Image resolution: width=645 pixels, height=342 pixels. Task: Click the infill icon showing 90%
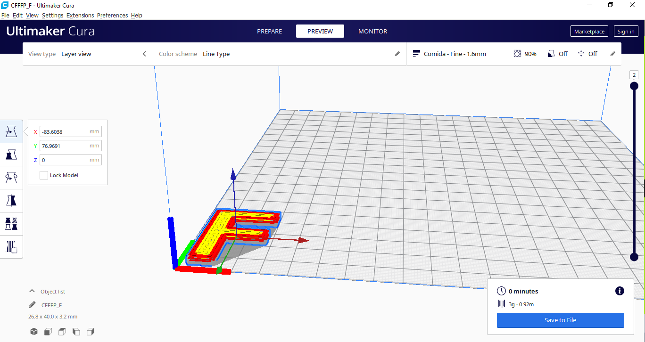(518, 54)
